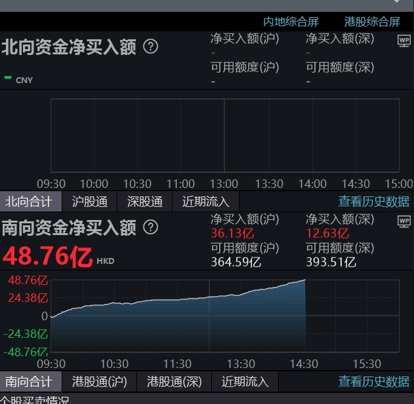Click the 48.76亿 HKD net inflow figure

point(58,256)
